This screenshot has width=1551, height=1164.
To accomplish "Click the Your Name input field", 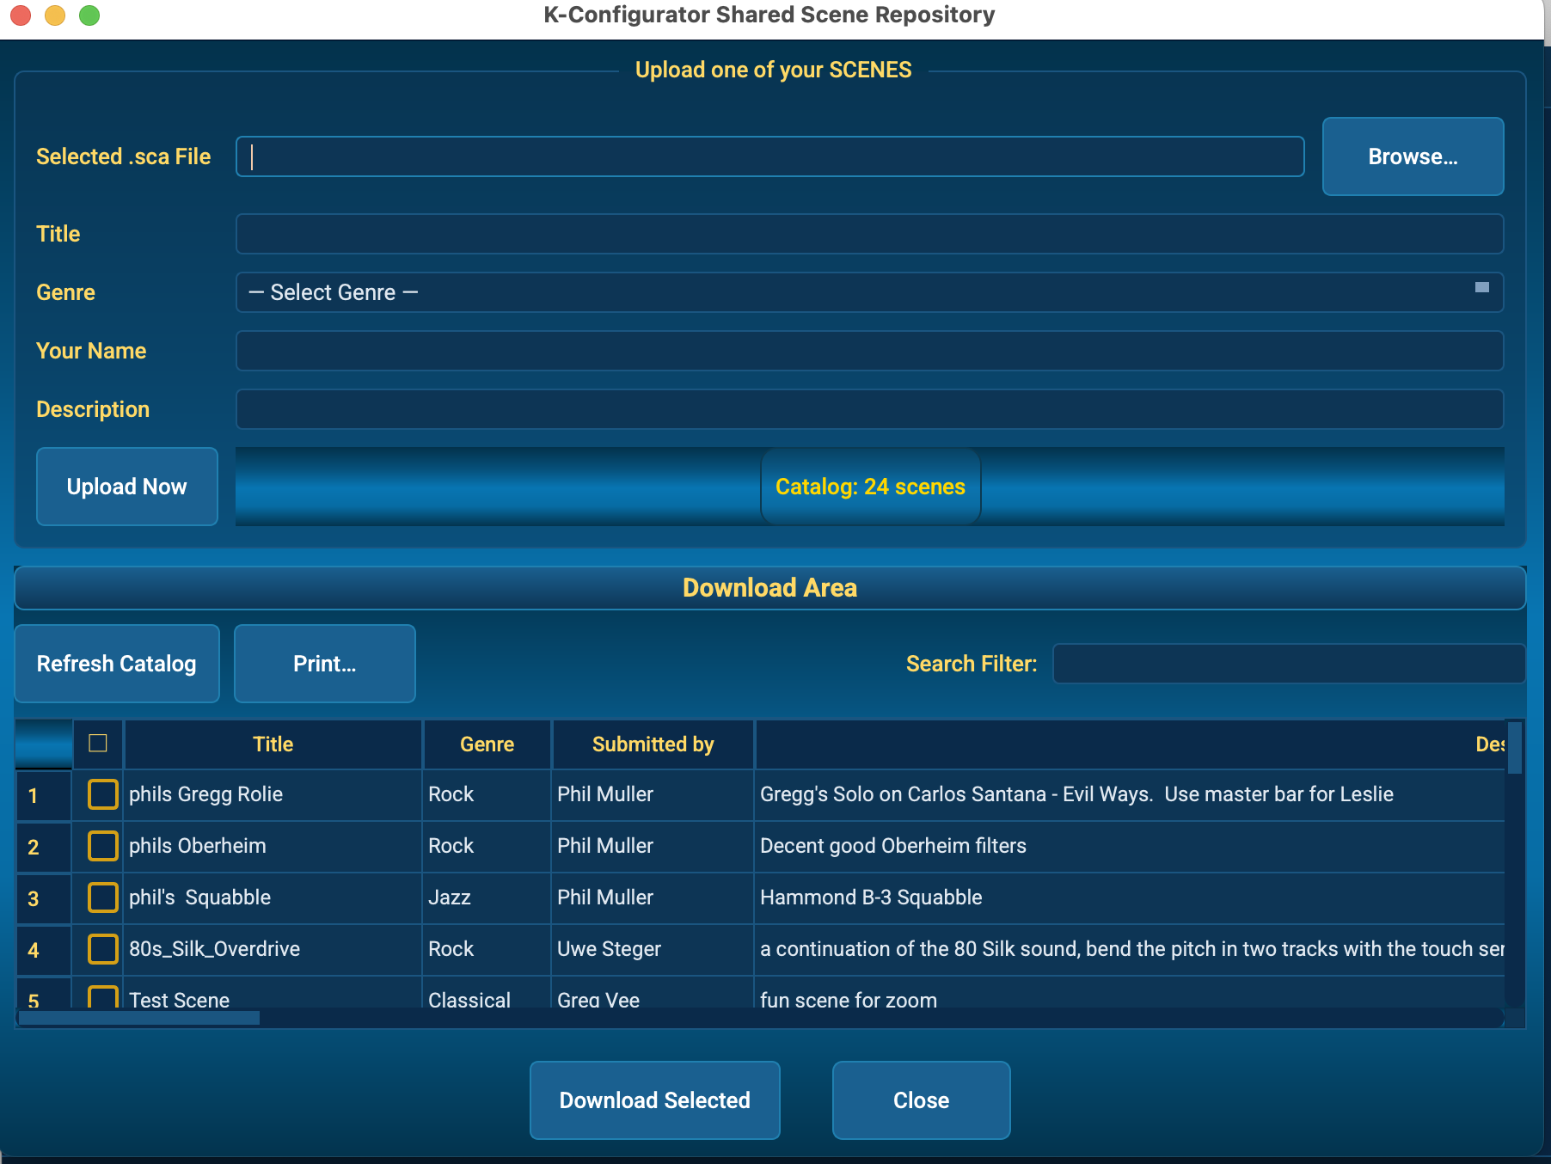I will (x=869, y=351).
